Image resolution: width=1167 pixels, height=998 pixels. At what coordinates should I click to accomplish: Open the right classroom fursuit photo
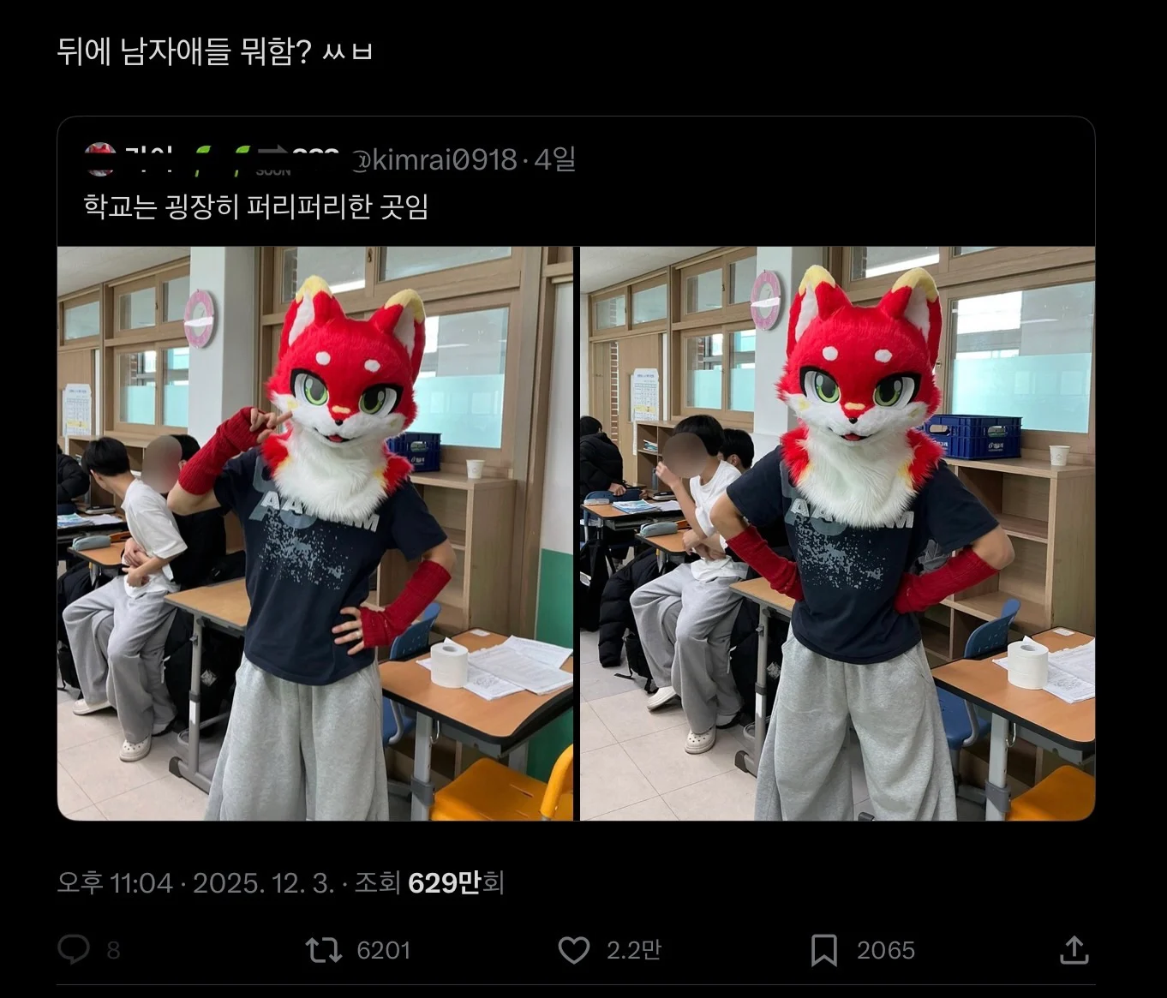[837, 533]
